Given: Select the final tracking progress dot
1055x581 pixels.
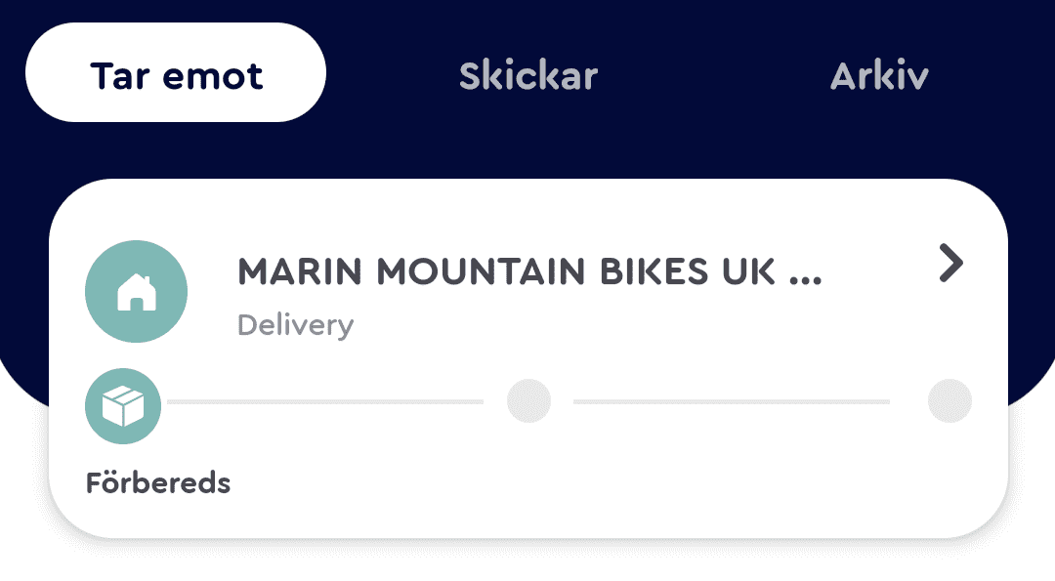Looking at the screenshot, I should [x=949, y=400].
